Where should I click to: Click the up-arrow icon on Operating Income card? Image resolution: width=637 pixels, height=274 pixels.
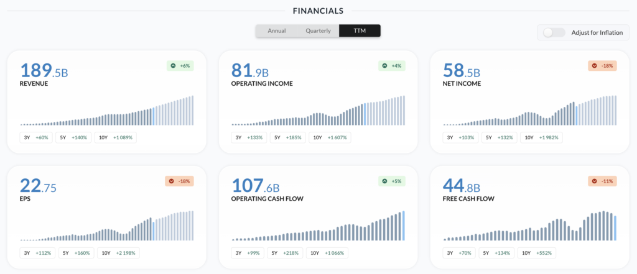384,65
